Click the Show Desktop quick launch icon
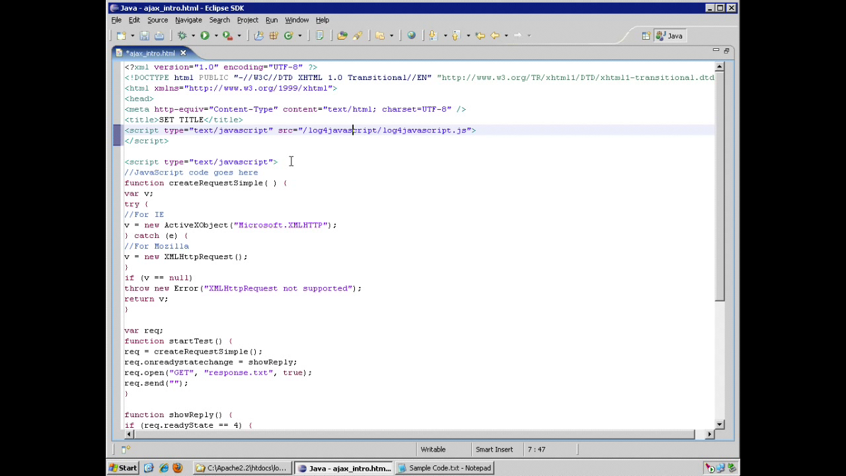The width and height of the screenshot is (846, 476). (x=149, y=468)
